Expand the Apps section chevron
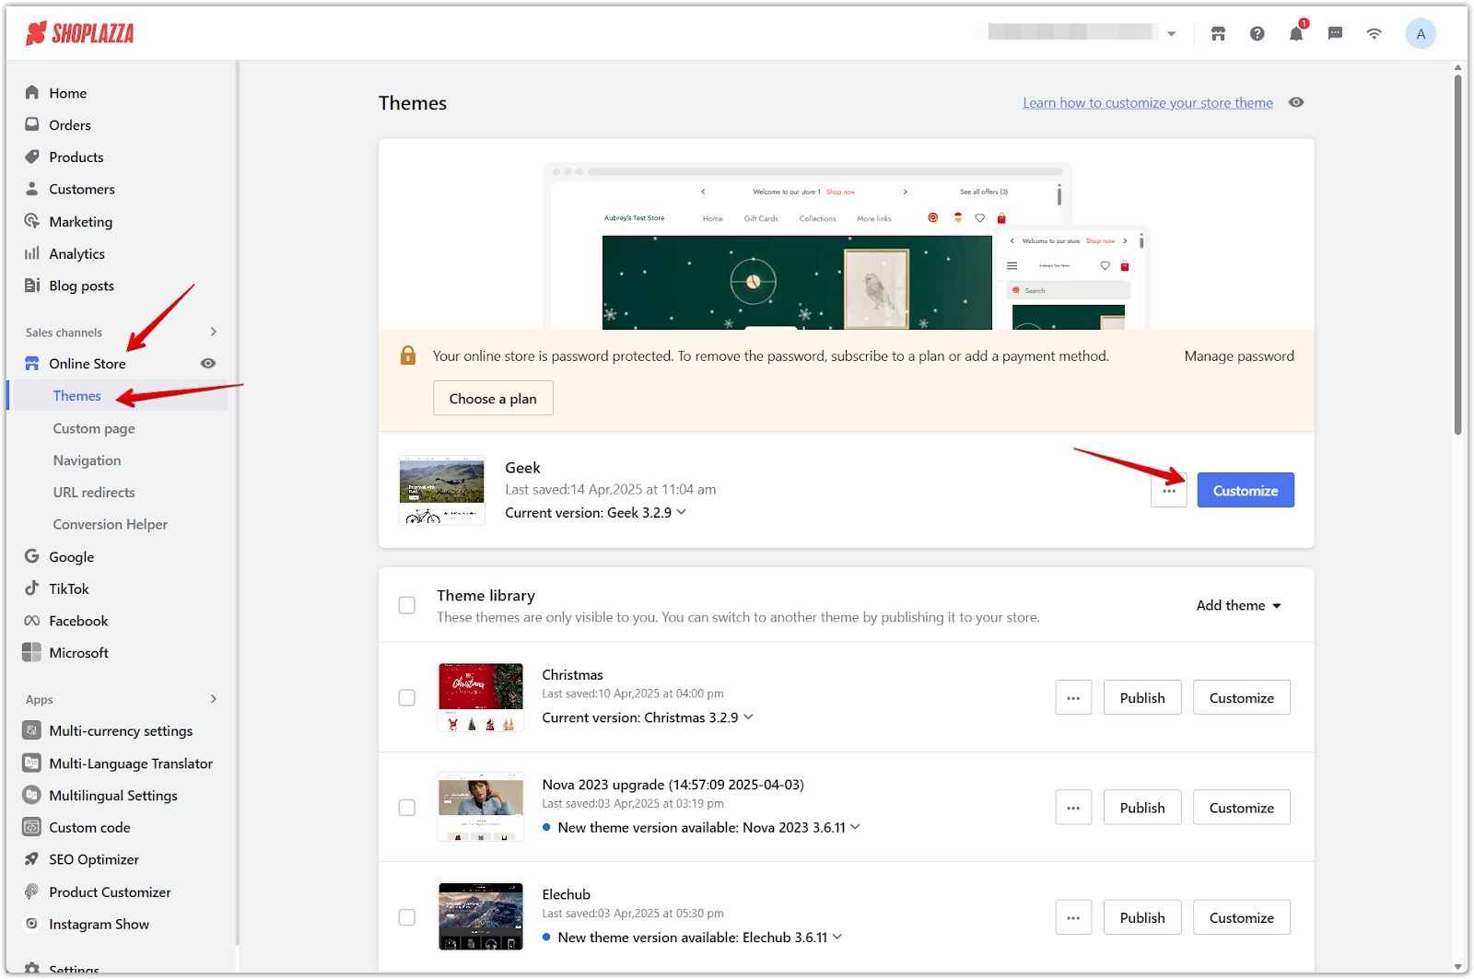This screenshot has height=979, width=1474. (x=214, y=699)
